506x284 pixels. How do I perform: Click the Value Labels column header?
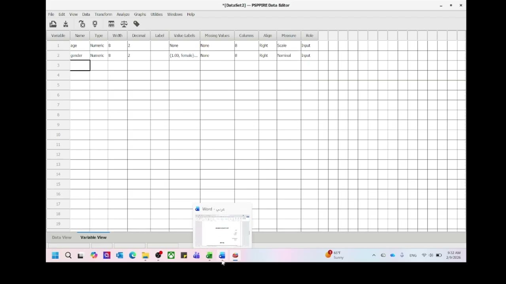185,35
